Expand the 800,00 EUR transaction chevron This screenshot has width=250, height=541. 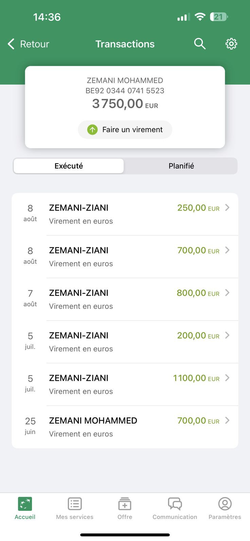pyautogui.click(x=227, y=293)
